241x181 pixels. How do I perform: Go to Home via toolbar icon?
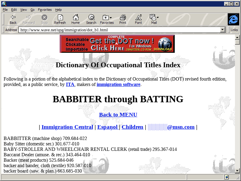click(x=75, y=19)
